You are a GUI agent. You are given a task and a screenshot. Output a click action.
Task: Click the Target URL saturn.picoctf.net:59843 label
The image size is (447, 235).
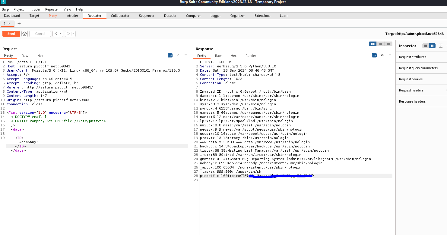tap(414, 34)
